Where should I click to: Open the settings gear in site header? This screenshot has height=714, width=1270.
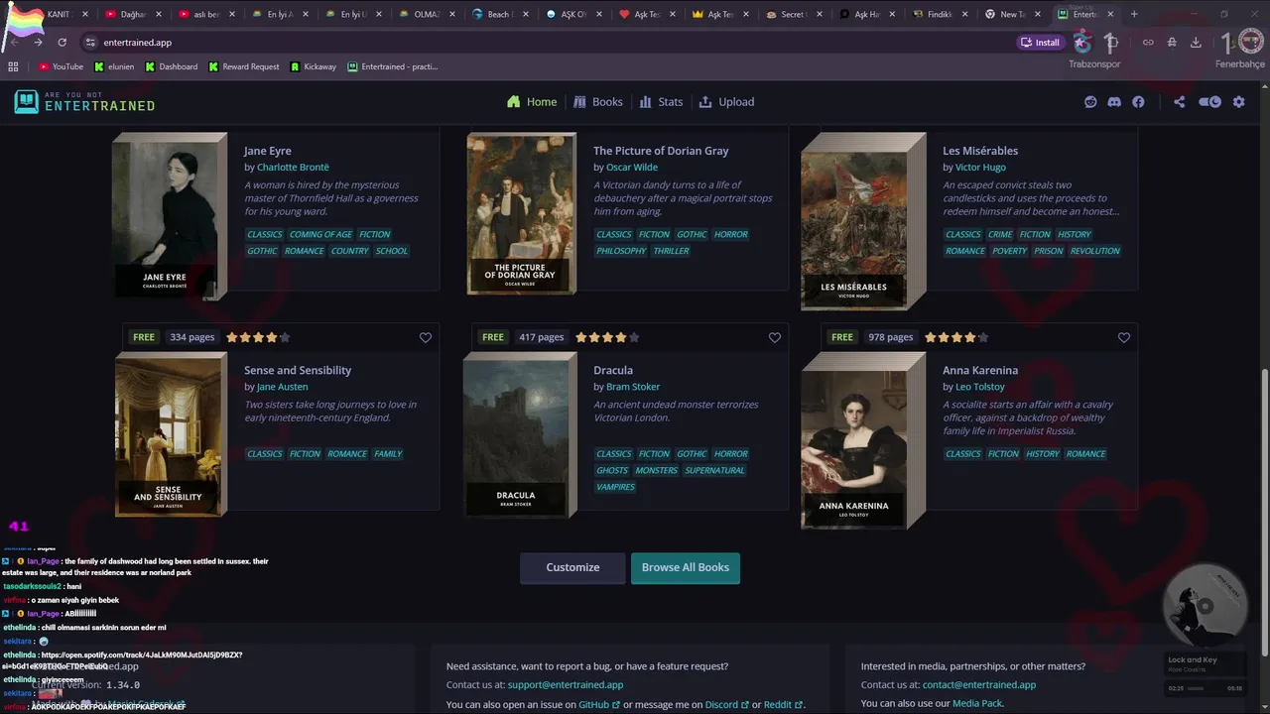pos(1238,102)
